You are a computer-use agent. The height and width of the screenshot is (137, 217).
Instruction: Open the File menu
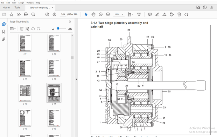point(3,3)
